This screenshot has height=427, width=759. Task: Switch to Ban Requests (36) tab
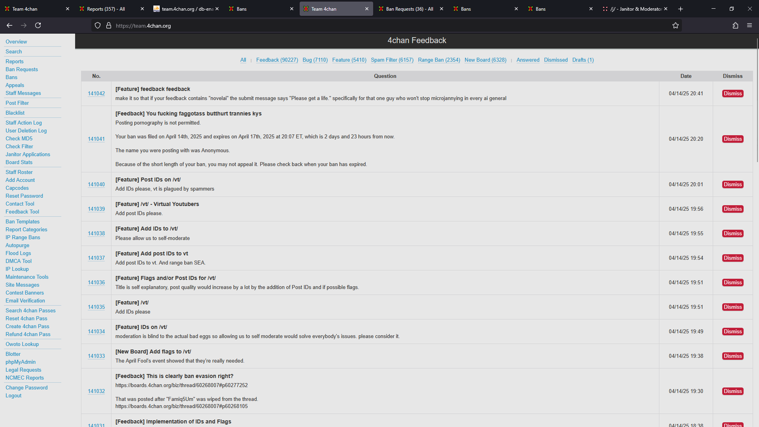point(409,9)
